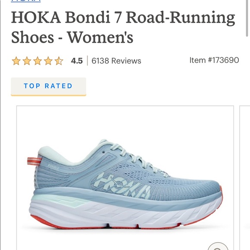
Task: Click the HOKA logo on the shoe
Action: click(x=124, y=185)
